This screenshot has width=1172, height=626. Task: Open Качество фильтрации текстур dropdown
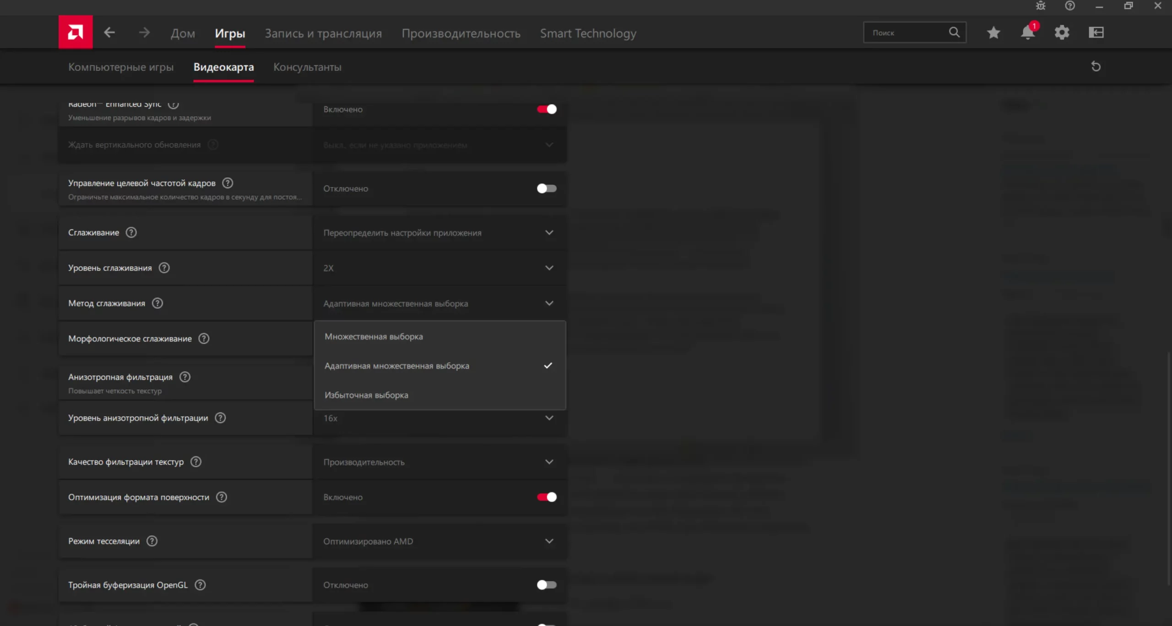point(439,462)
